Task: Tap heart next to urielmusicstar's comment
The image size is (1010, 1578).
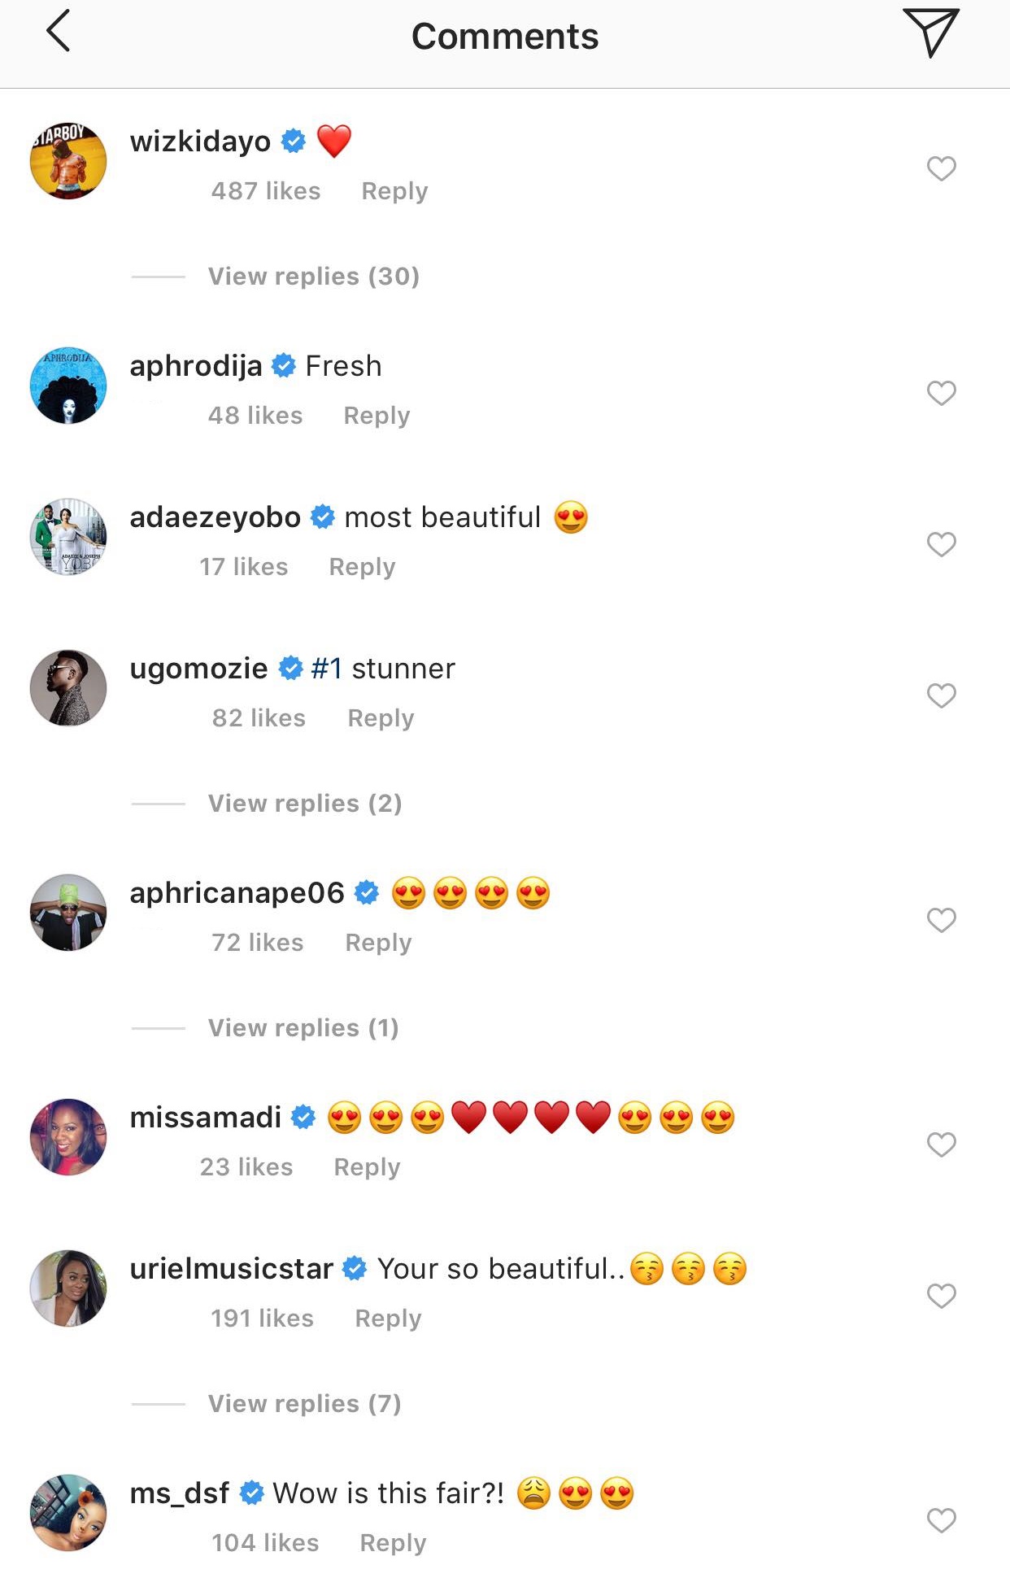Action: click(x=941, y=1296)
